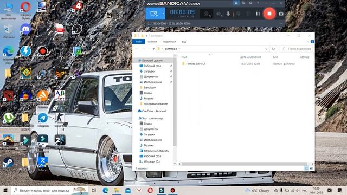Expand the Explorer ribbon chevron
The width and height of the screenshot is (347, 195).
pos(307,42)
